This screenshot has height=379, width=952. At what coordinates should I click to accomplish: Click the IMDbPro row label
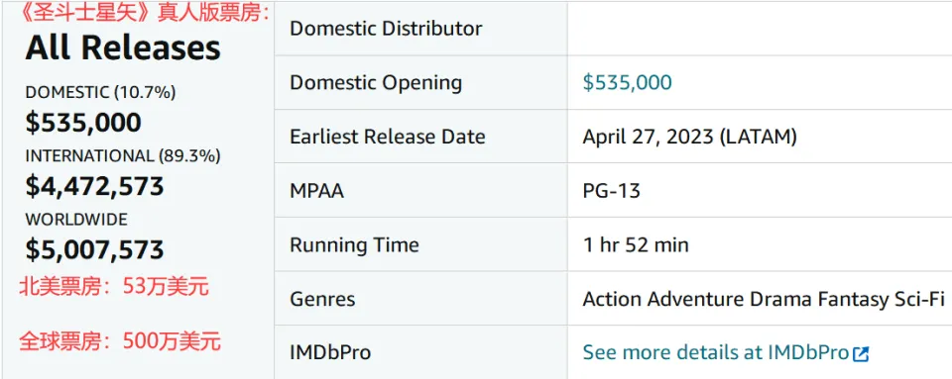coord(330,352)
